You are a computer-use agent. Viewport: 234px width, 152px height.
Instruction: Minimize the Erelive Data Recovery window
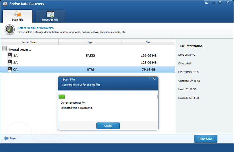(214, 2)
